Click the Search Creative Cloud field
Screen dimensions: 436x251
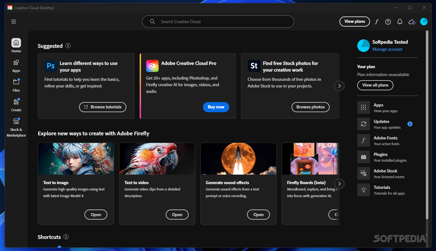(218, 22)
